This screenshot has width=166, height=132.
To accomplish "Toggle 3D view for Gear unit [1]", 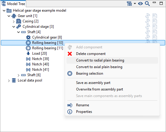I will click(148, 16).
